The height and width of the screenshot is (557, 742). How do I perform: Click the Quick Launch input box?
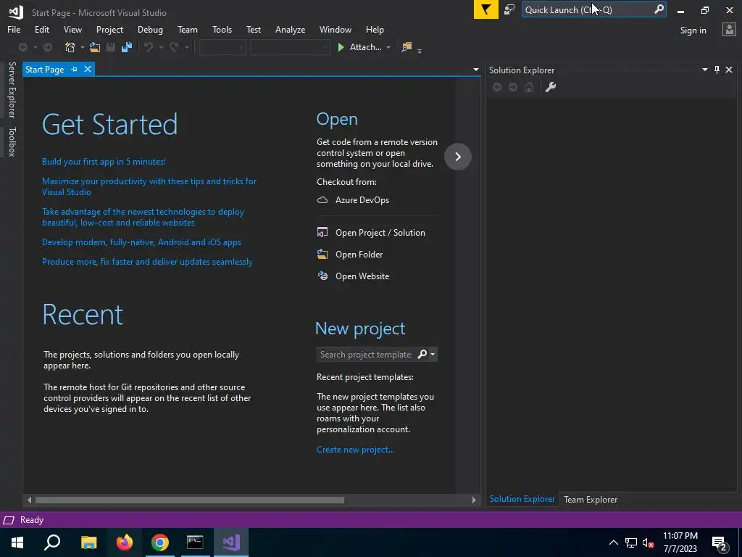588,9
